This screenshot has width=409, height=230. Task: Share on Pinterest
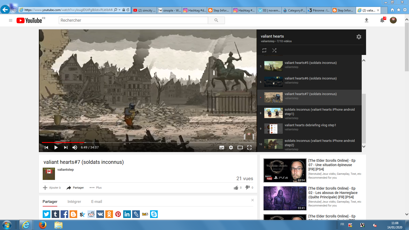118,214
